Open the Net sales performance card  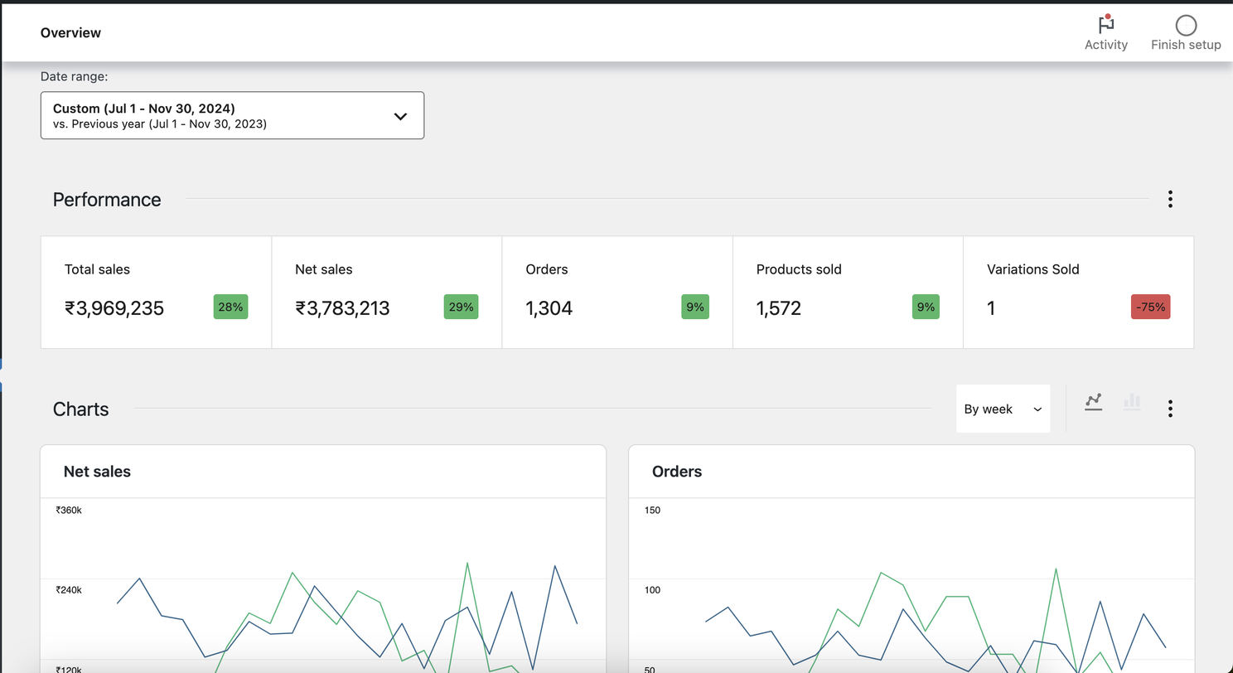(386, 292)
